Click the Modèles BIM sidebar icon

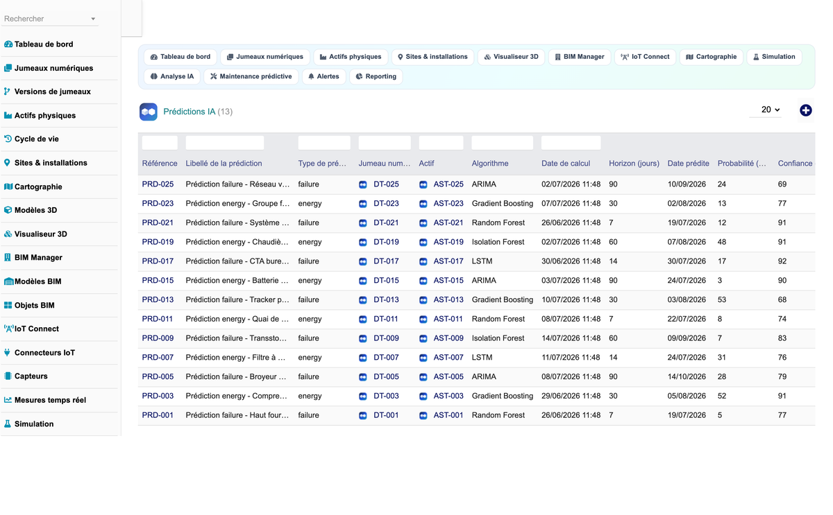pyautogui.click(x=9, y=281)
